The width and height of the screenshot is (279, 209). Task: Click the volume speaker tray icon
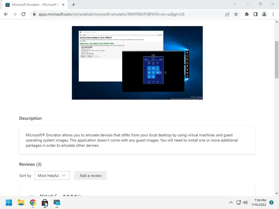[x=245, y=202]
